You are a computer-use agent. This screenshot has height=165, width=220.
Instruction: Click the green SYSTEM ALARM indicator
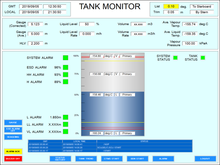[x=65, y=58]
